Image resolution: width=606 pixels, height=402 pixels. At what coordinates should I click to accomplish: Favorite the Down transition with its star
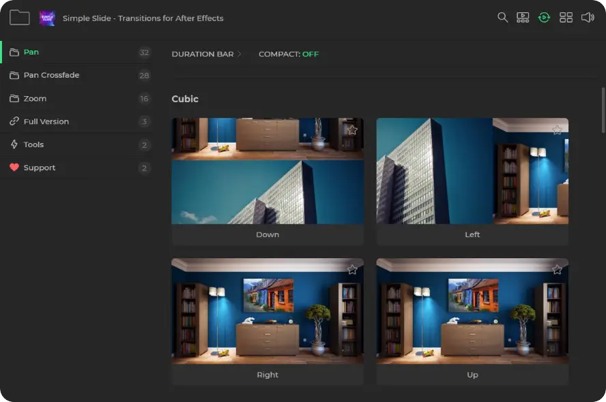coord(352,129)
